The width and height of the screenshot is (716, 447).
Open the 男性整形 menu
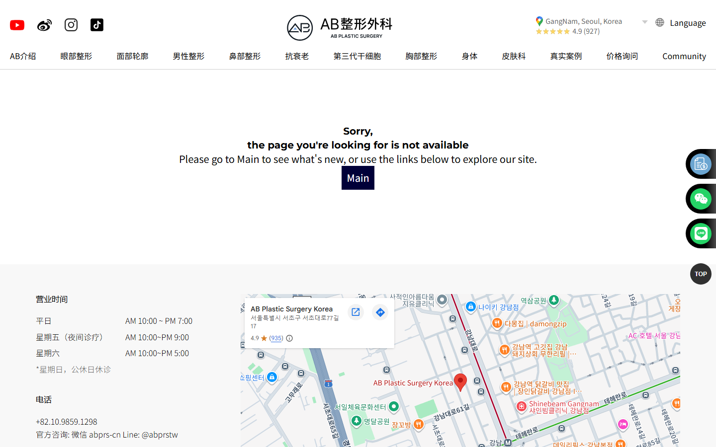[188, 56]
